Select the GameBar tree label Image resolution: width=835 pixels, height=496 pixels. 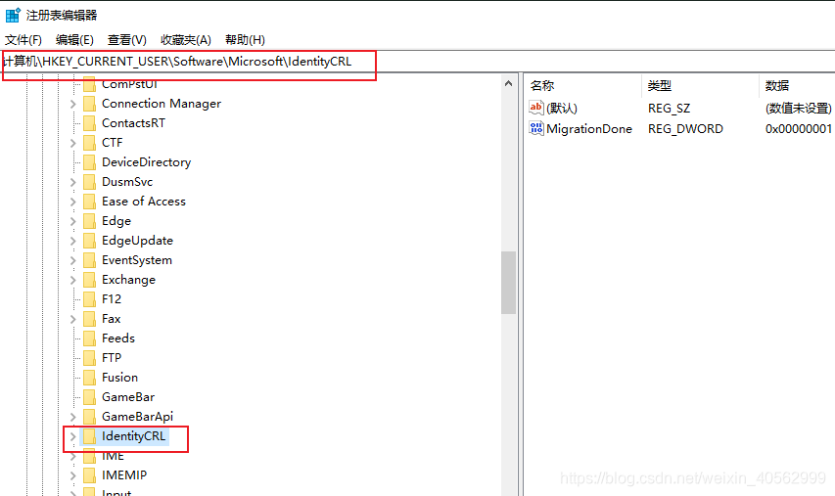(128, 397)
